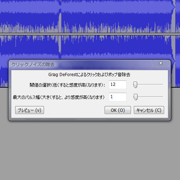Screen dimensions: 180x180
Task: Click the プレビュー (V) preview button
Action: click(x=30, y=110)
